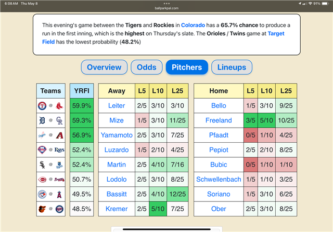333x232 pixels.
Task: Click the Toronto Blue Jays logo
Action: click(42, 194)
